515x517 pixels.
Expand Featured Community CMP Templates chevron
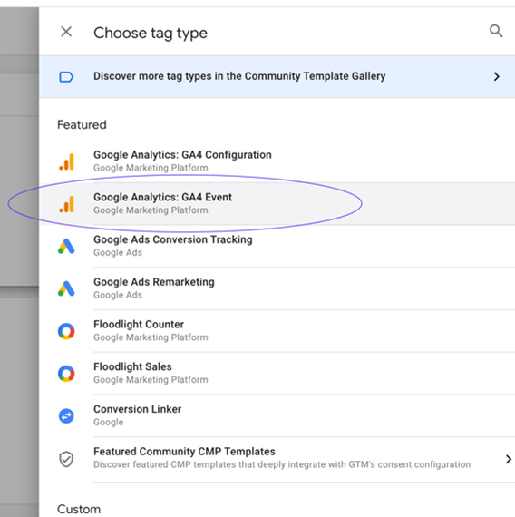509,459
